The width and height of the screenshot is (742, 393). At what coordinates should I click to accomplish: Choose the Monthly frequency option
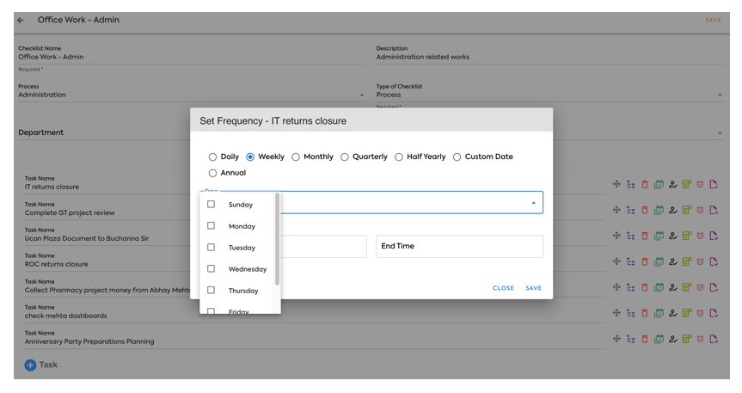tap(296, 157)
